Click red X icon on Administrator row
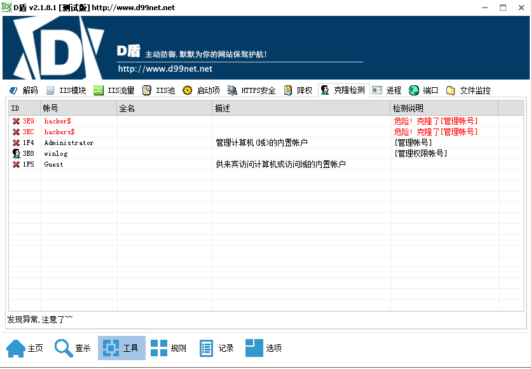 16,143
